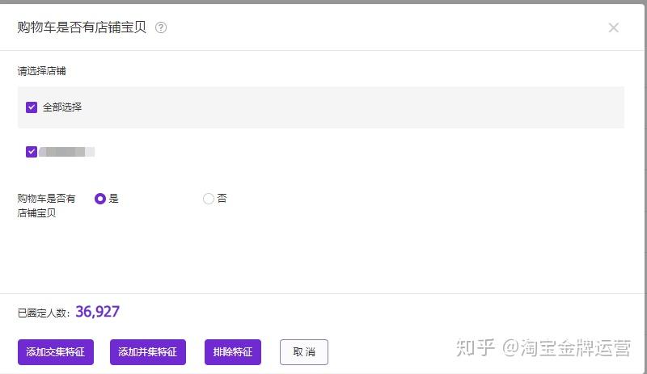Cancel with the 取消 button
Viewport: 647px width, 374px height.
(x=304, y=352)
